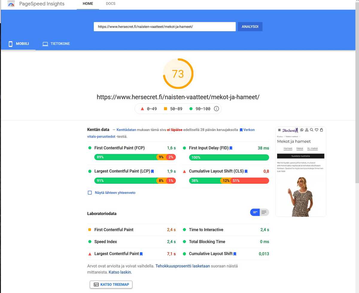Click the bookmark icon beside lab Cumulative Layout Shift
Viewport: 359px width, 293px height.
[235, 254]
